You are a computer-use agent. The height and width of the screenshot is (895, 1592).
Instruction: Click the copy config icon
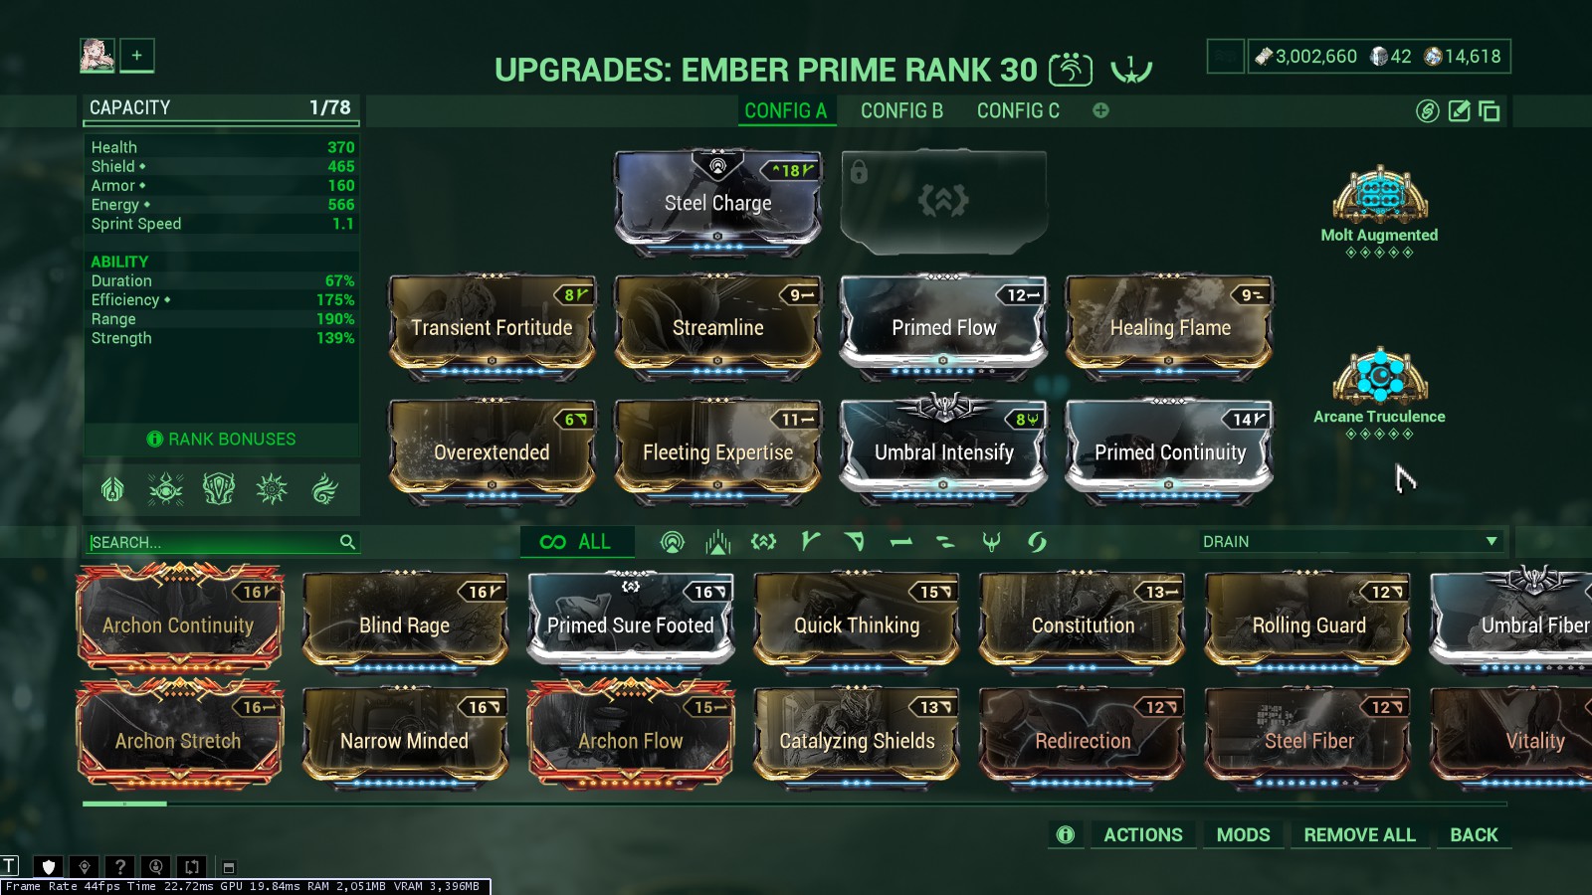click(1490, 111)
